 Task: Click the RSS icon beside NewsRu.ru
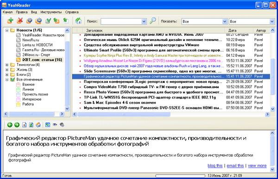[19, 40]
